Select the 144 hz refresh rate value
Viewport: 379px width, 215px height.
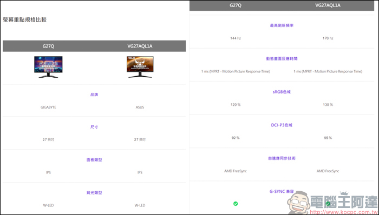click(236, 38)
